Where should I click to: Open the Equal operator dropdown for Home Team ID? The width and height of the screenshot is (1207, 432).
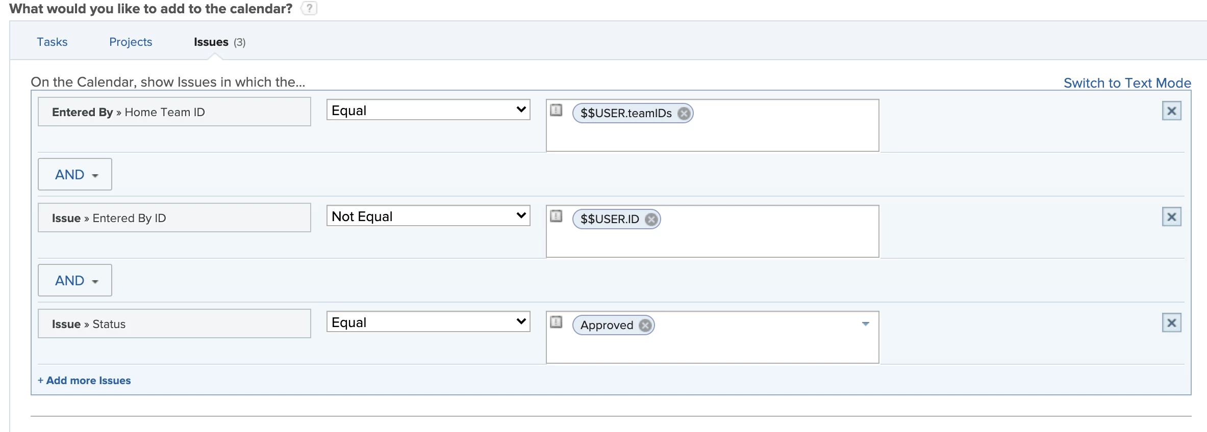click(428, 110)
